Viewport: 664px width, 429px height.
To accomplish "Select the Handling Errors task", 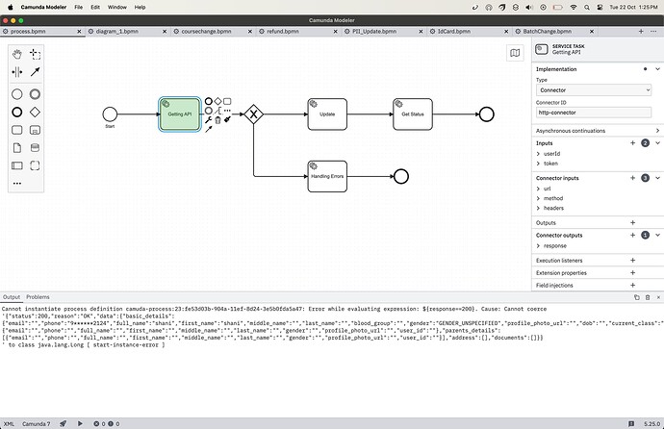I will coord(327,176).
